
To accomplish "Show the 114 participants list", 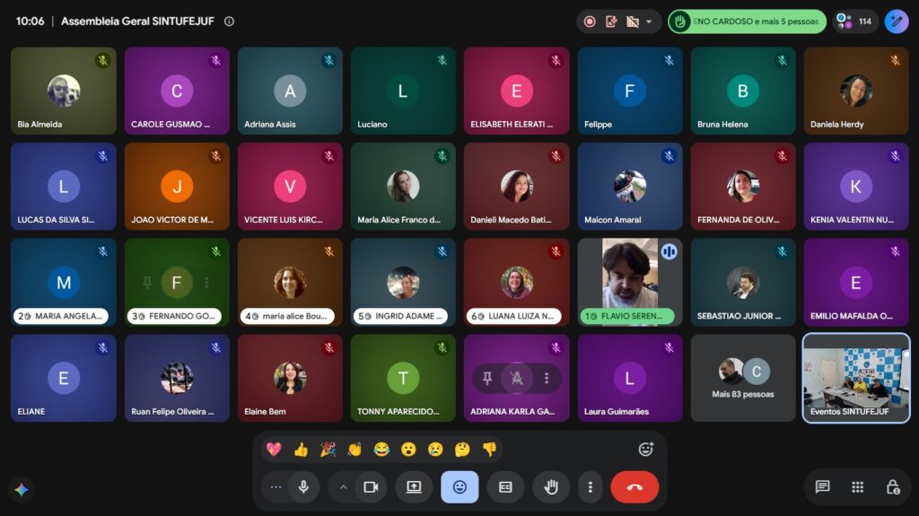I will tap(854, 22).
